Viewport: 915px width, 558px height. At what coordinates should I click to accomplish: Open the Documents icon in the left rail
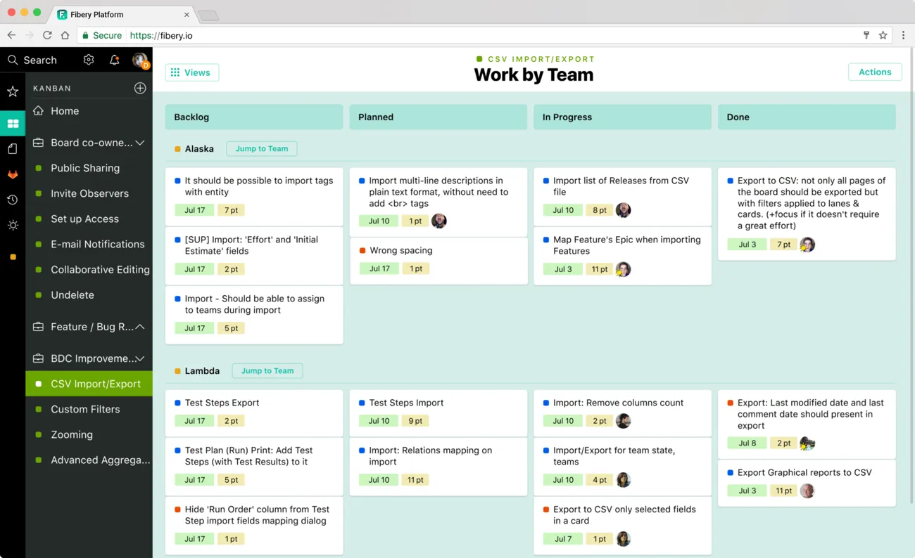[12, 148]
